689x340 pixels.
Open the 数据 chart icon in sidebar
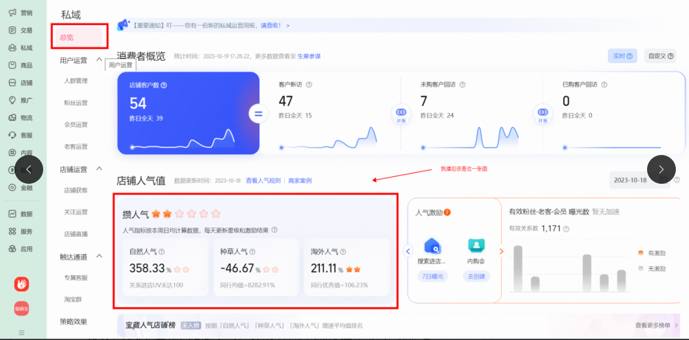pos(12,214)
